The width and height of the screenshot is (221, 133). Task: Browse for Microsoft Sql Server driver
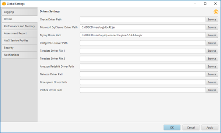tap(212, 27)
